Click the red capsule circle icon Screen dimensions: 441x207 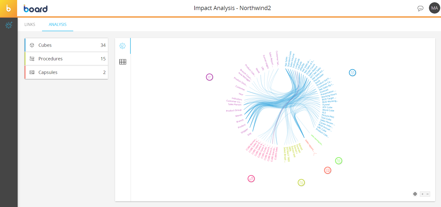click(327, 170)
